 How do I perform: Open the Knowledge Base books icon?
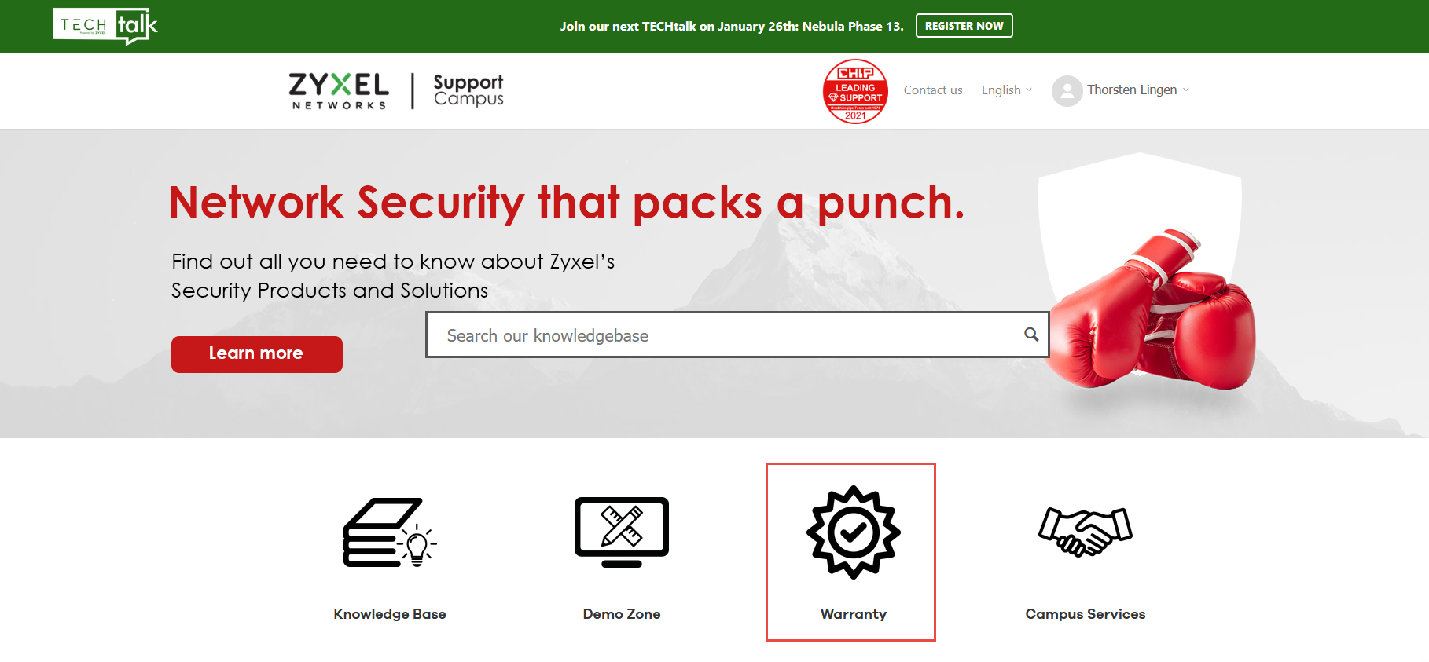pos(390,532)
